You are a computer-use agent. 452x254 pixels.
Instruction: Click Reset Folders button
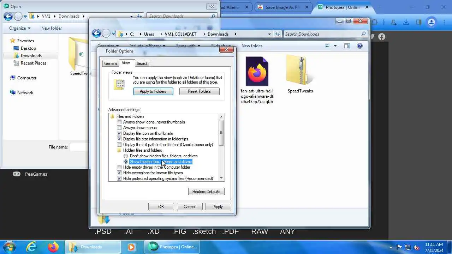[x=199, y=91]
